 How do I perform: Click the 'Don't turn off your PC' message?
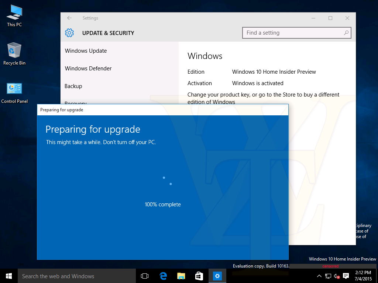click(x=130, y=142)
